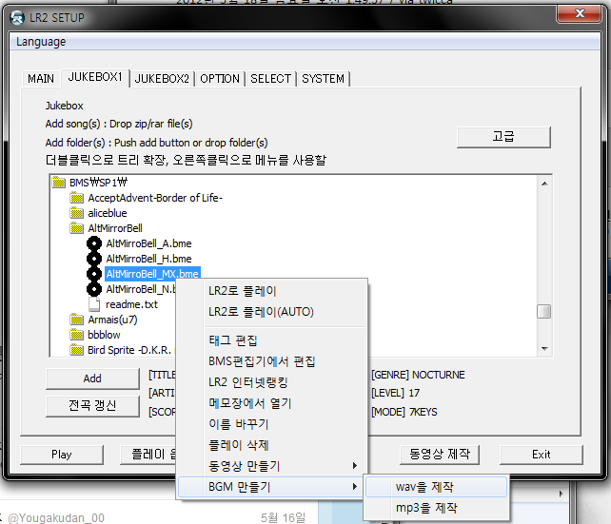Click the AcceptAdvent-Border of Life- folder icon
This screenshot has height=524, width=611.
click(x=77, y=198)
